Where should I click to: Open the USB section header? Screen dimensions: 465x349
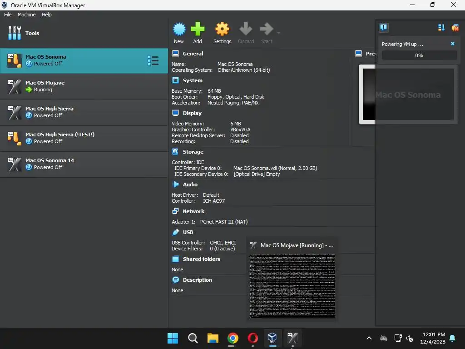[x=188, y=232]
